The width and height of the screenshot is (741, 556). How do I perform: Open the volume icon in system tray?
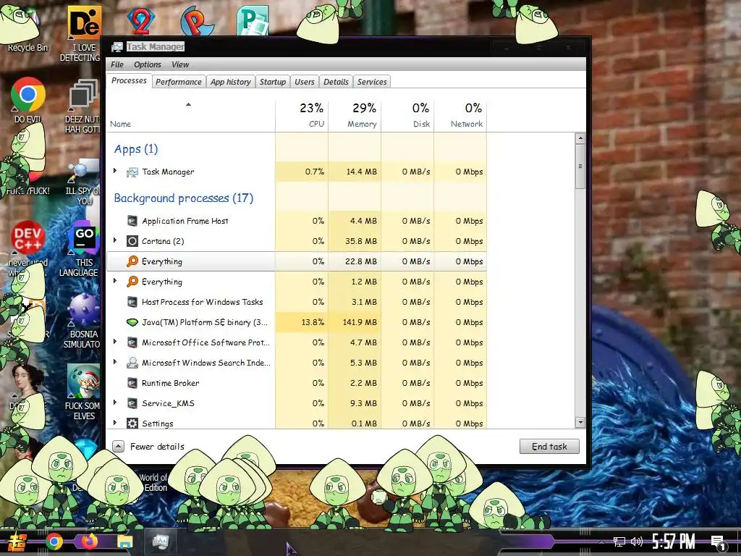637,542
